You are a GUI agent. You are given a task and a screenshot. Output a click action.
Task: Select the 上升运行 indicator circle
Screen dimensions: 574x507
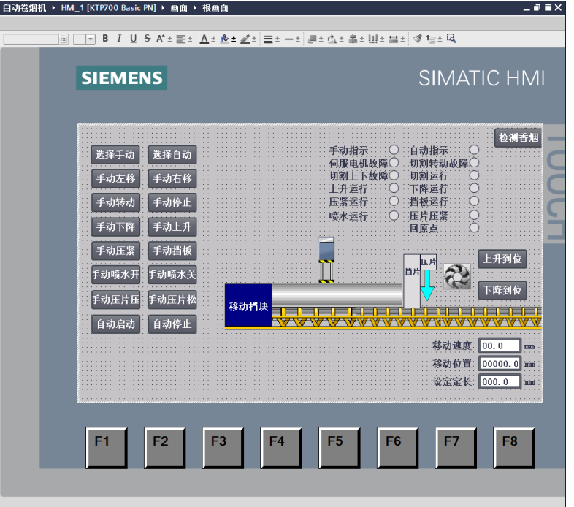(x=394, y=188)
